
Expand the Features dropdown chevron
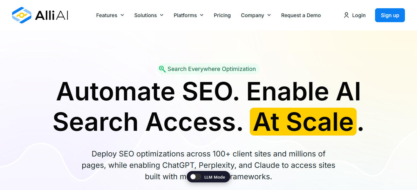[x=122, y=15]
